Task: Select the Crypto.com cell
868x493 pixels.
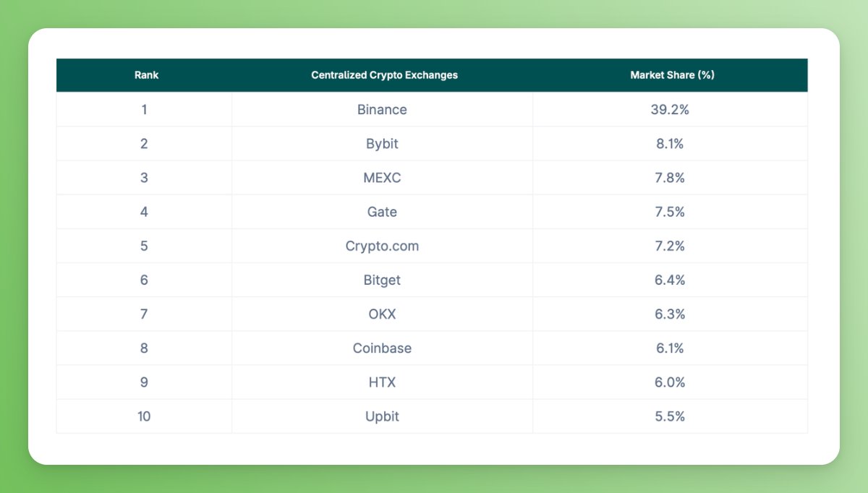Action: point(382,246)
